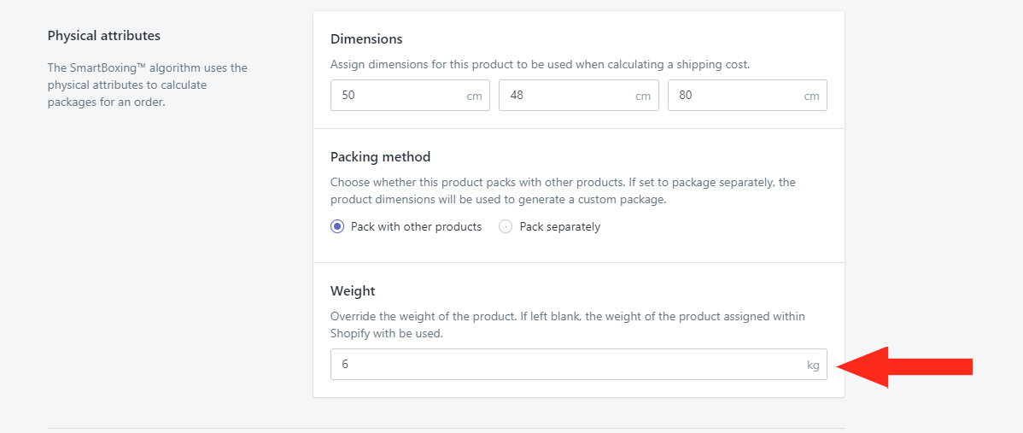Click the 'Packing method' section heading
Screen dimensions: 1023x433
380,157
